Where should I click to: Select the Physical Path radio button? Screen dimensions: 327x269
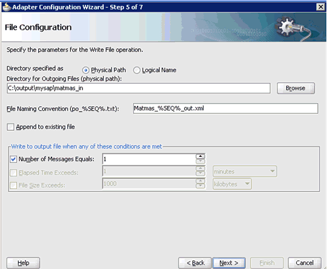tap(85, 70)
